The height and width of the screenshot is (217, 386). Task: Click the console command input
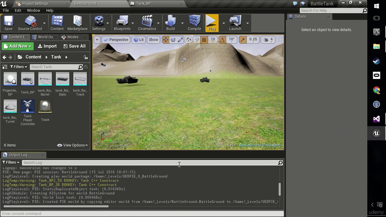[142, 214]
